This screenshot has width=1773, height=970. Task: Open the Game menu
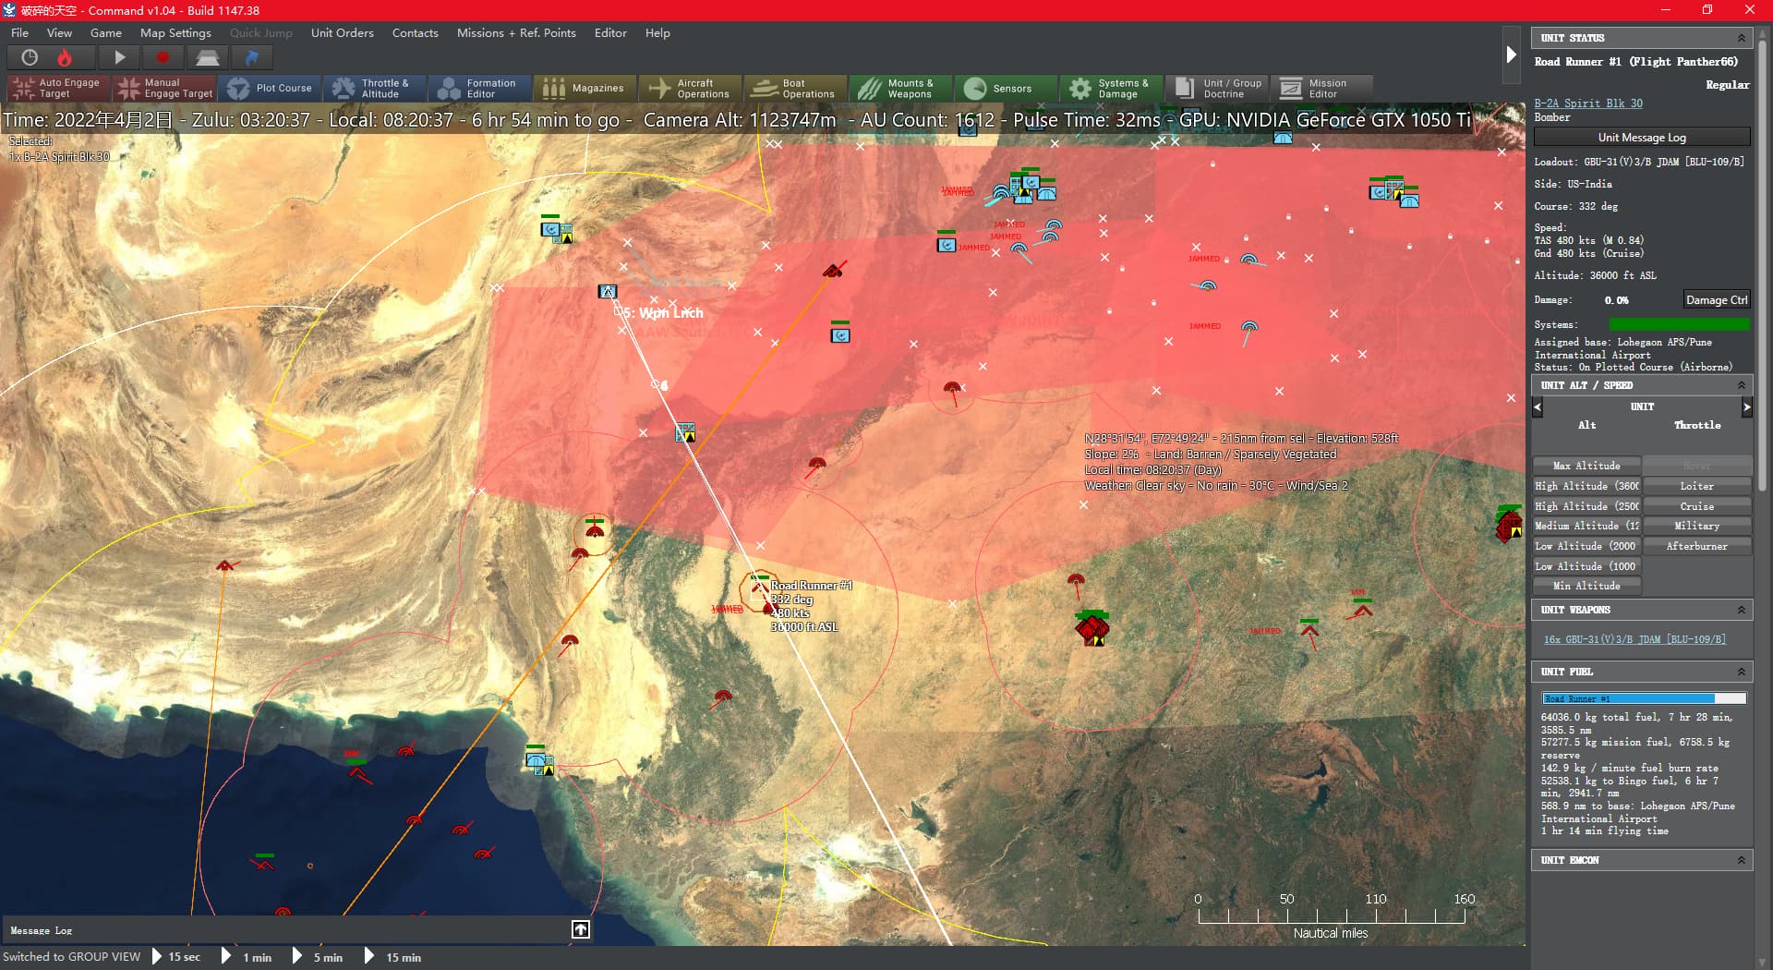[x=106, y=32]
